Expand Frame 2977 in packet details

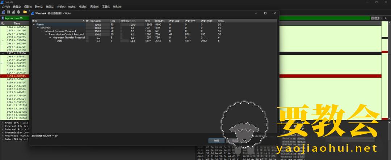(x=2, y=123)
